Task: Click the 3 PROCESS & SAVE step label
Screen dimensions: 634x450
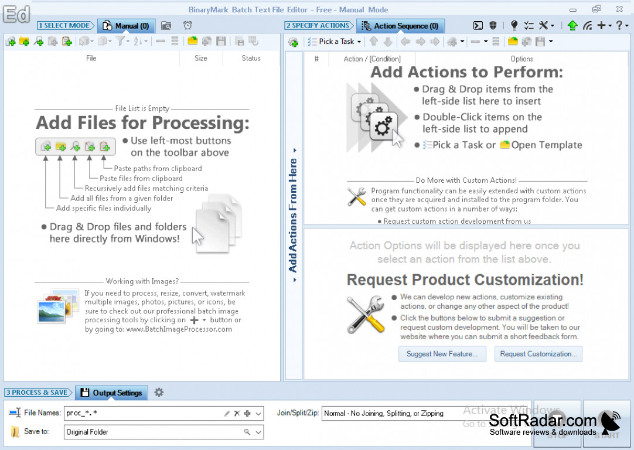Action: pos(38,392)
